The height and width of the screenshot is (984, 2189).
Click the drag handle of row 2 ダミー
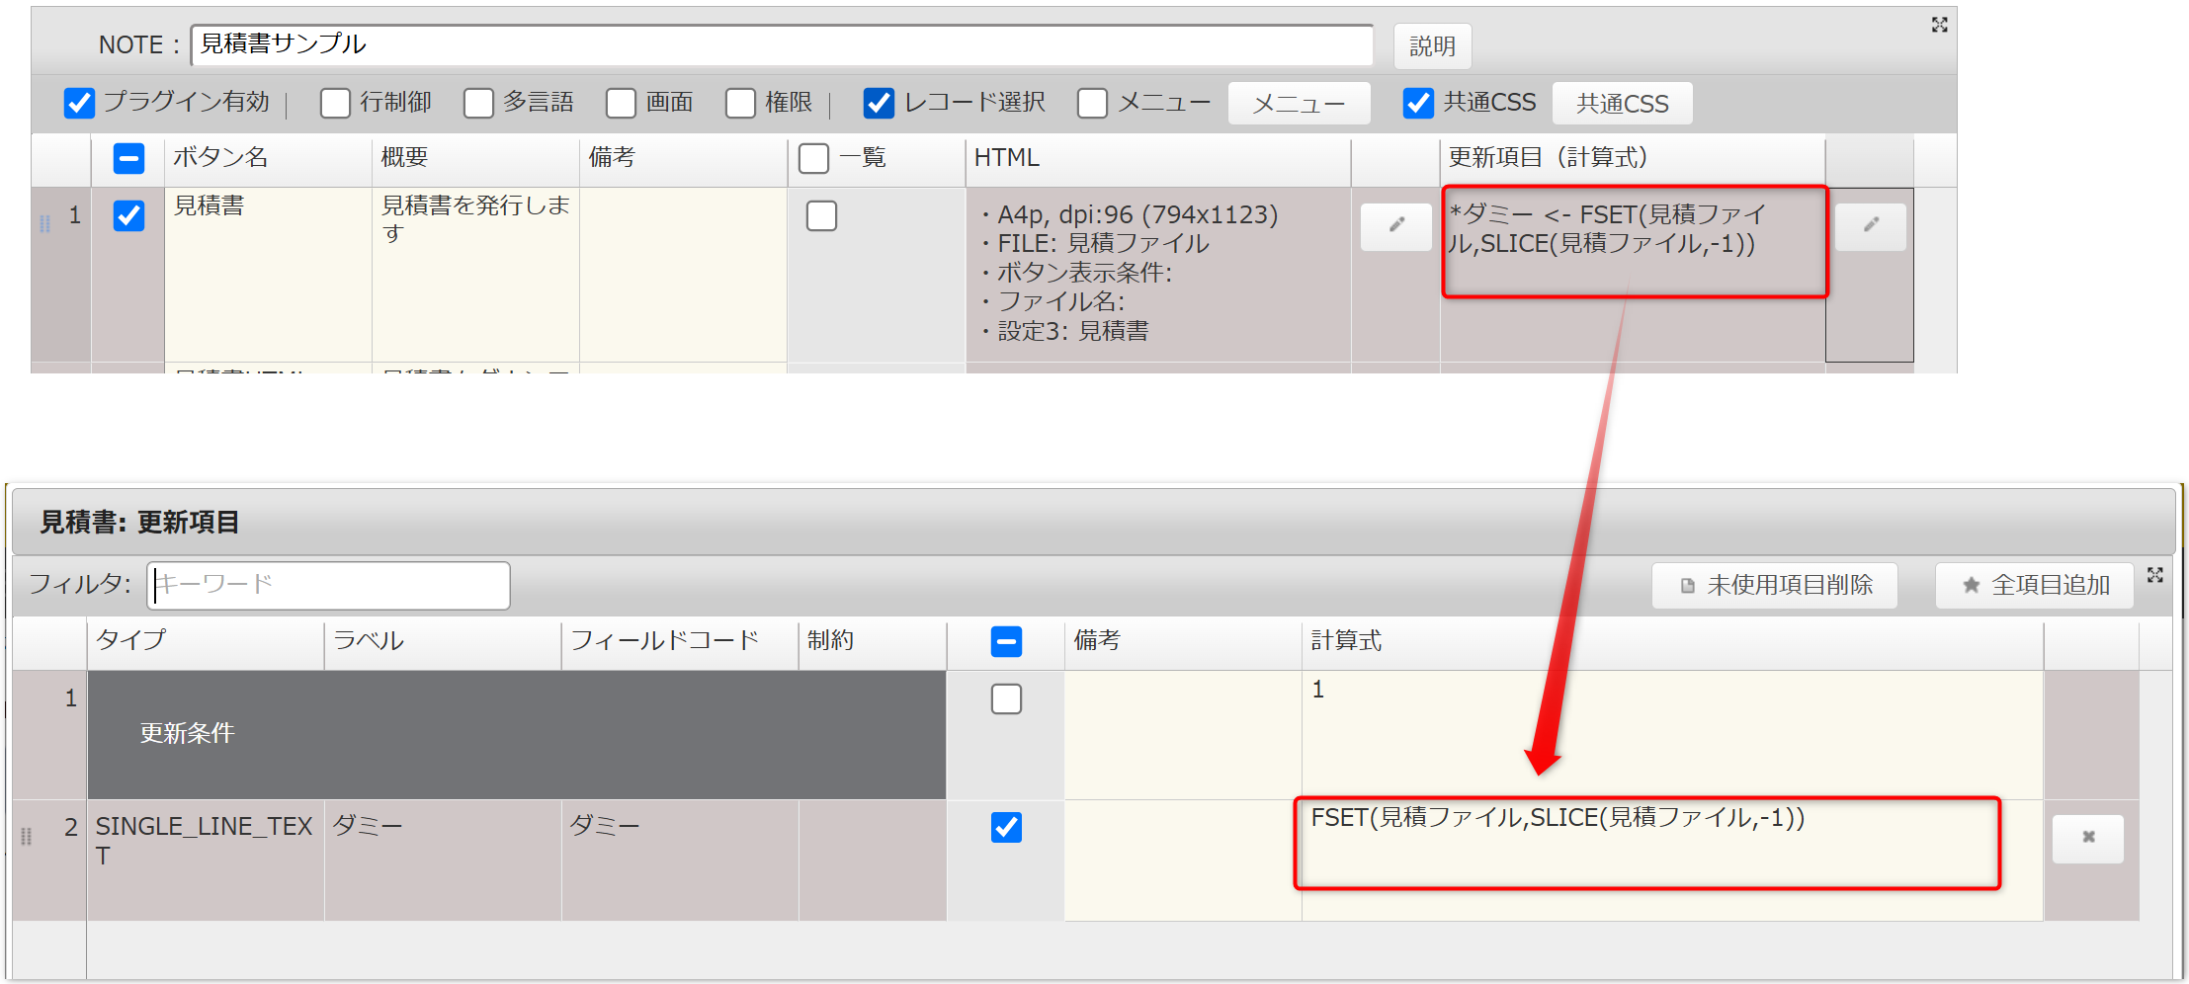pos(27,837)
